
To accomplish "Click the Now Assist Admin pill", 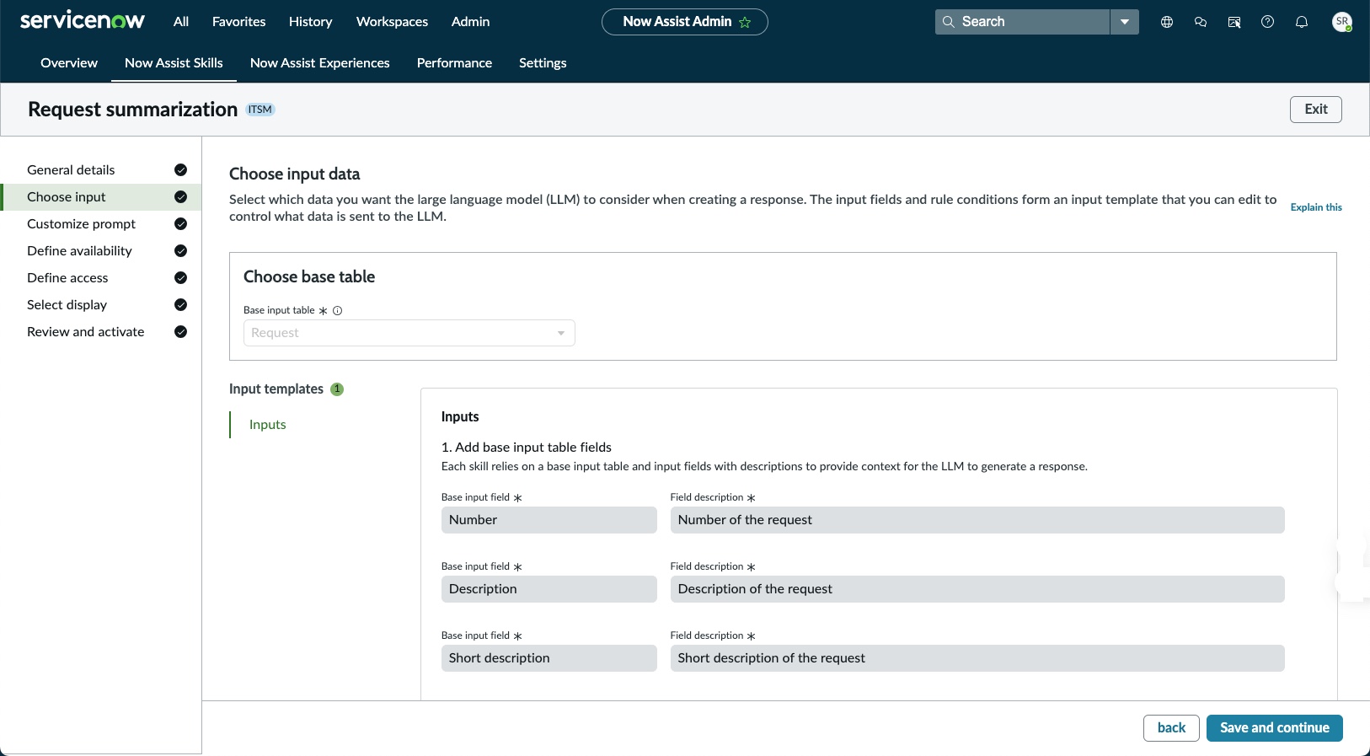I will (x=684, y=22).
